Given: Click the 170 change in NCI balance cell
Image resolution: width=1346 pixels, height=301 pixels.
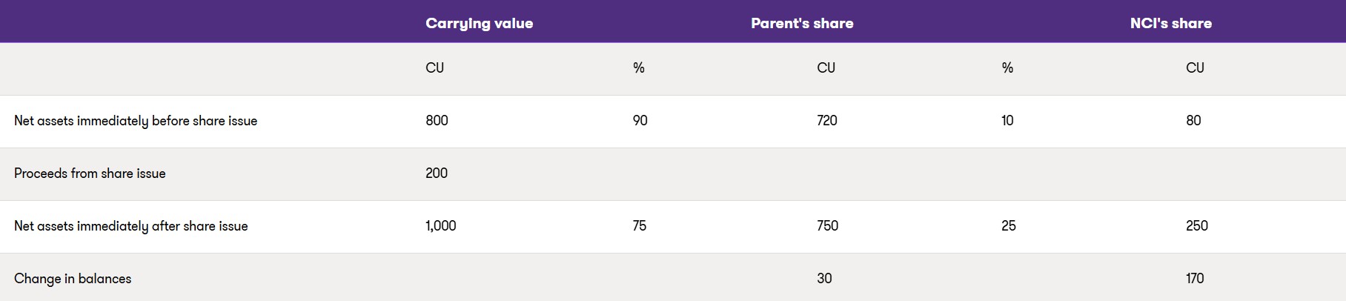Looking at the screenshot, I should pos(1195,279).
